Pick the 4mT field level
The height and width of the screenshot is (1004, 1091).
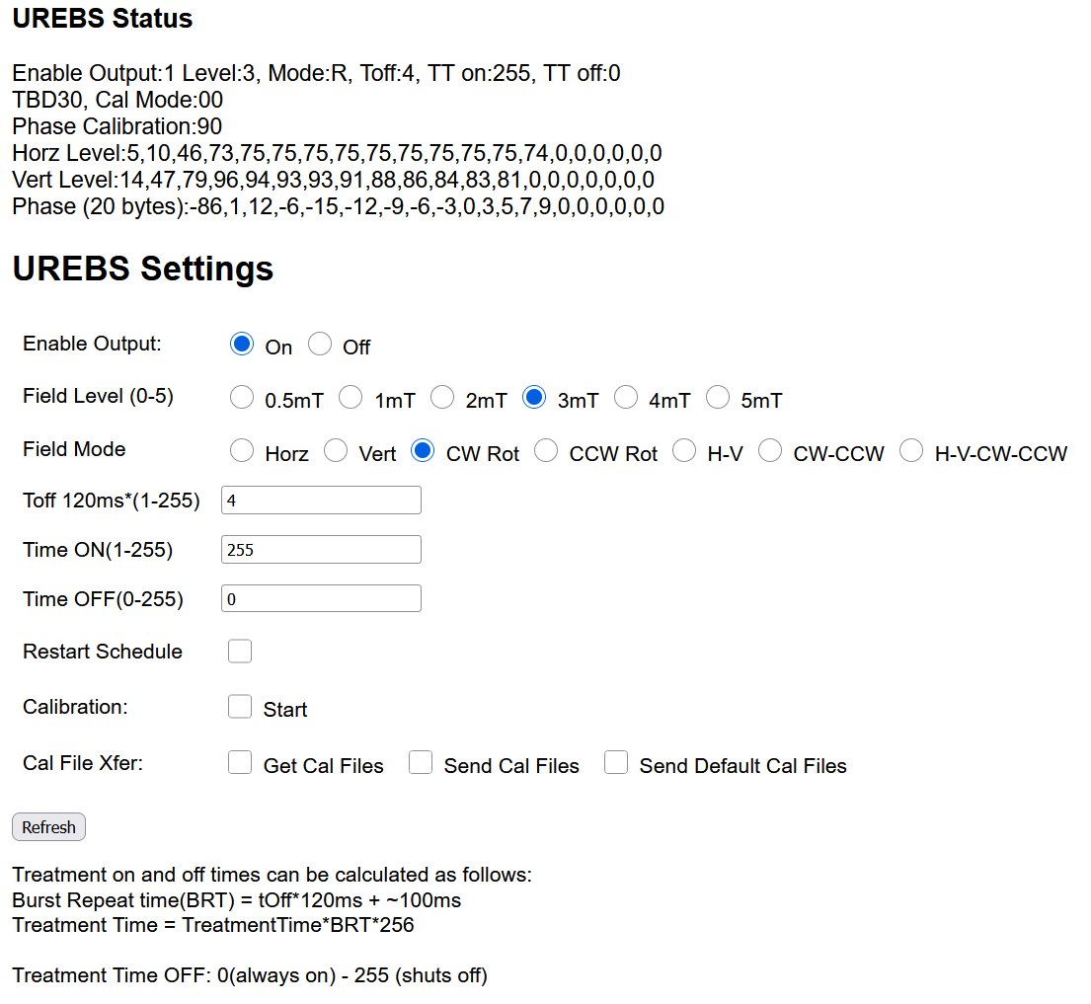coord(626,398)
